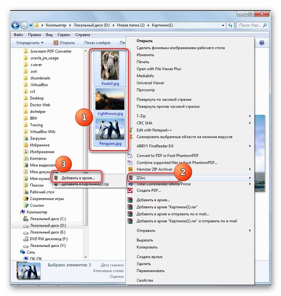Click the Контакты folder icon
The width and height of the screenshot is (281, 296).
pos(26,158)
